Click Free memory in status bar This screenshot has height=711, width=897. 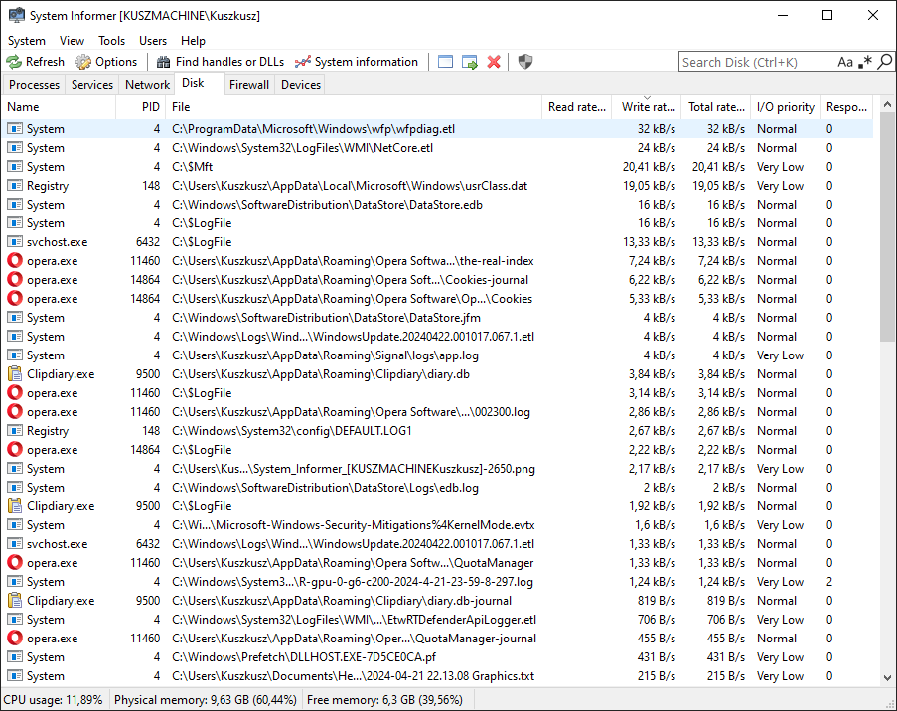(384, 699)
